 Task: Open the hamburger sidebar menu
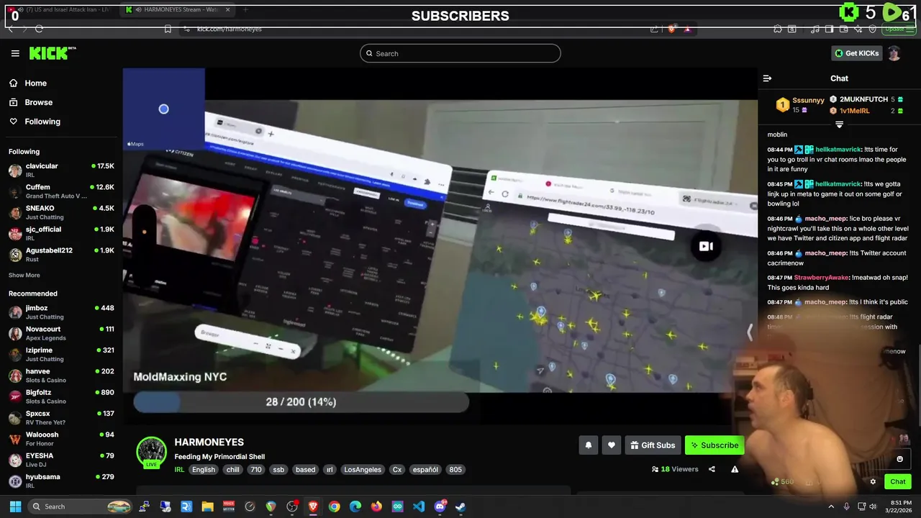[x=15, y=53]
